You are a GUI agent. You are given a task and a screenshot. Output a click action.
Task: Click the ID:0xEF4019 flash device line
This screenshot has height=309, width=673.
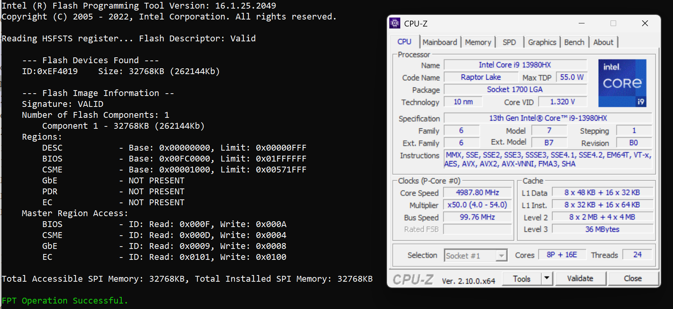tap(121, 71)
